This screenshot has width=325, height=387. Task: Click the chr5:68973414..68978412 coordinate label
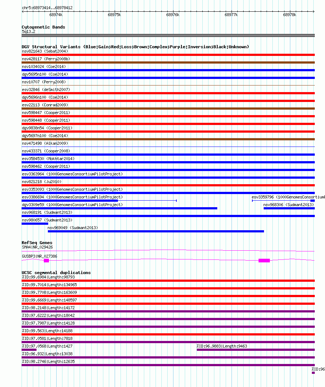[47, 8]
